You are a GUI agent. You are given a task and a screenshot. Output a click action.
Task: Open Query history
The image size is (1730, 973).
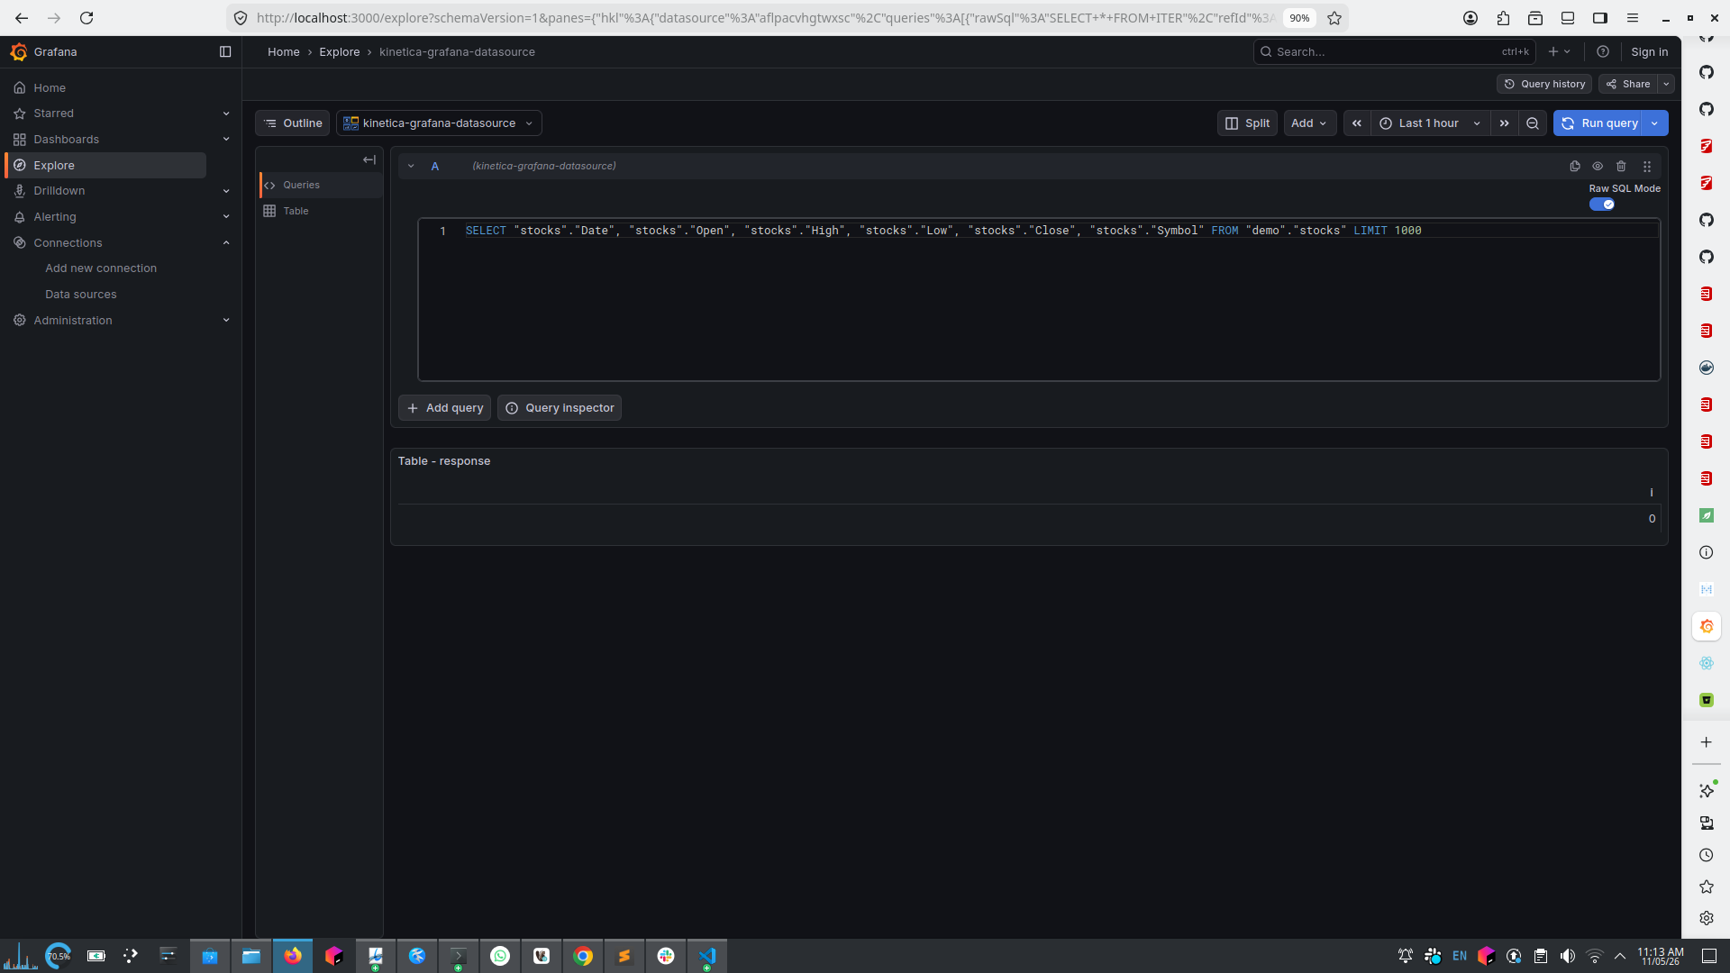(x=1544, y=84)
